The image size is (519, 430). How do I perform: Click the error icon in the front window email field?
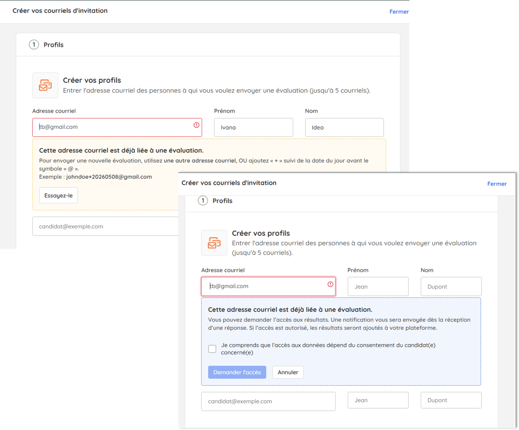330,284
